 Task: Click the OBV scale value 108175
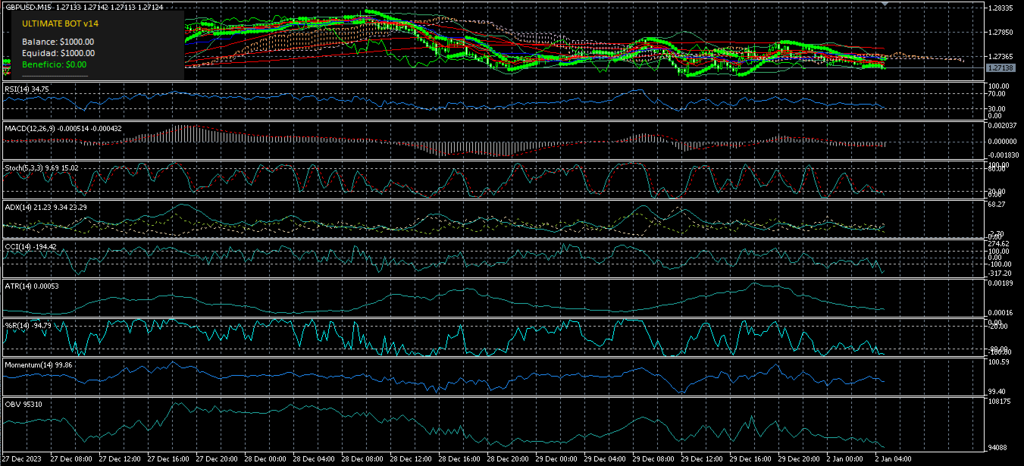click(x=1000, y=402)
